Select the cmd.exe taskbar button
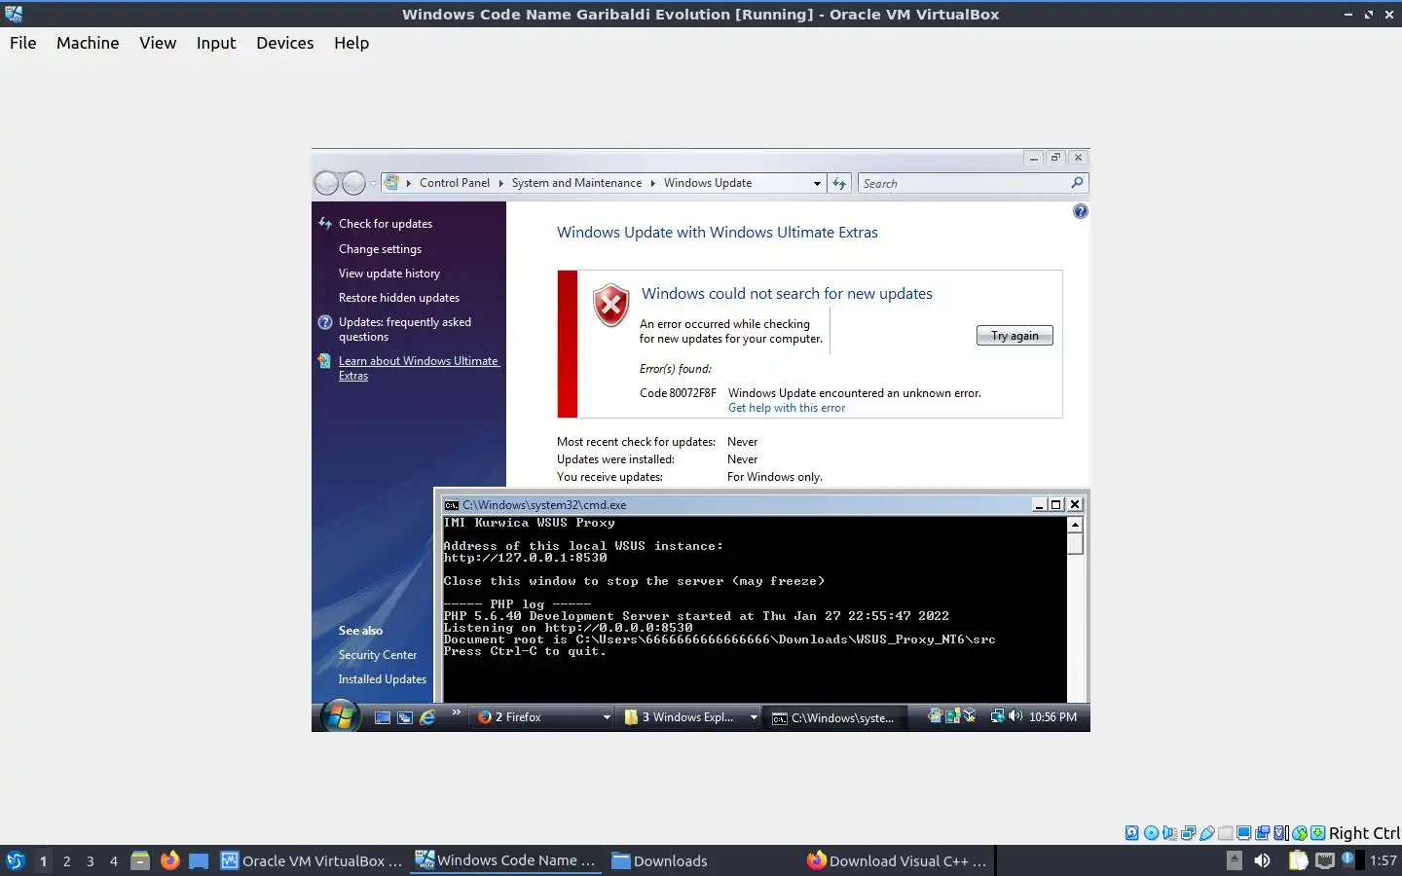This screenshot has width=1402, height=876. 834,717
